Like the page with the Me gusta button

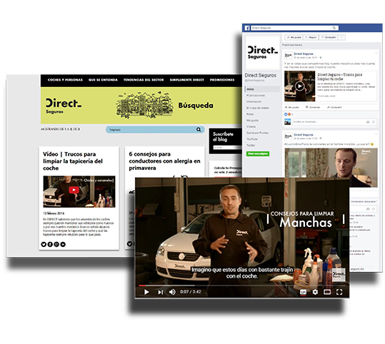(294, 37)
